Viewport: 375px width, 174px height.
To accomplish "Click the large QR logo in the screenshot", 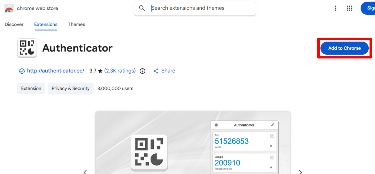I will coord(149,153).
